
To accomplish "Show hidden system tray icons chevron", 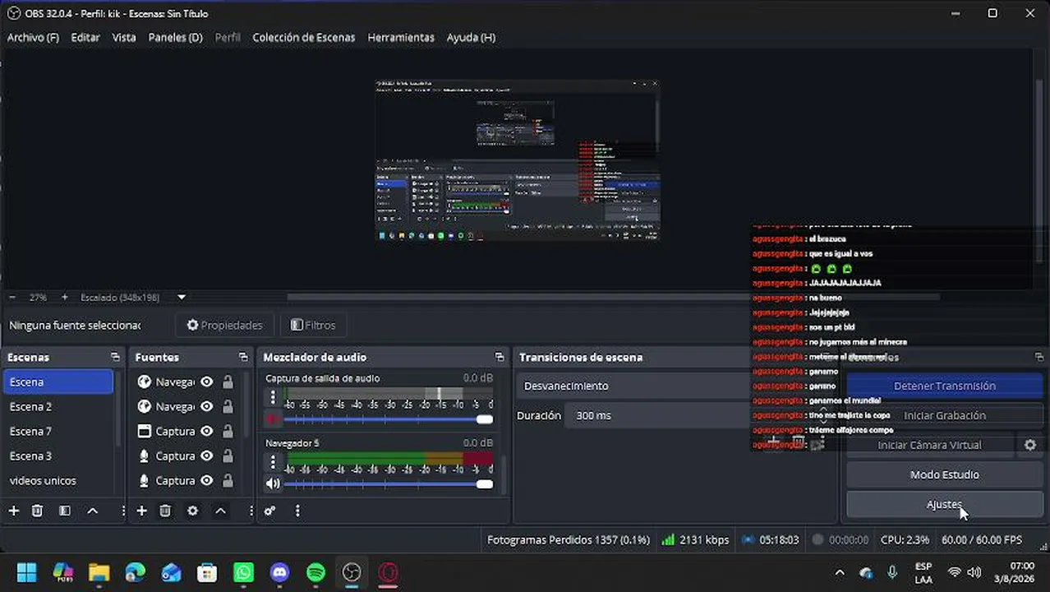I will coord(840,572).
